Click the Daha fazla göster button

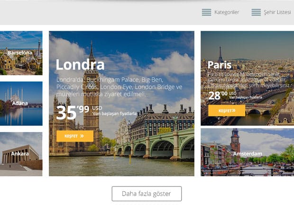(x=147, y=194)
